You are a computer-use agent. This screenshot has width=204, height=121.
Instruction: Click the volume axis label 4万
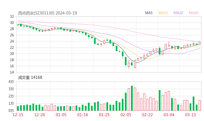click(11, 82)
